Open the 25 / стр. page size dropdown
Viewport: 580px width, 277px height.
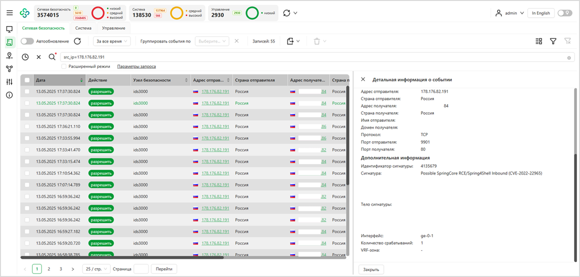click(x=96, y=269)
